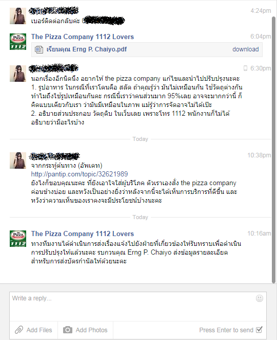The height and width of the screenshot is (340, 277).
Task: Click The Pizza Company 1112 Lovers name at 10:16am
Action: pyautogui.click(x=83, y=234)
